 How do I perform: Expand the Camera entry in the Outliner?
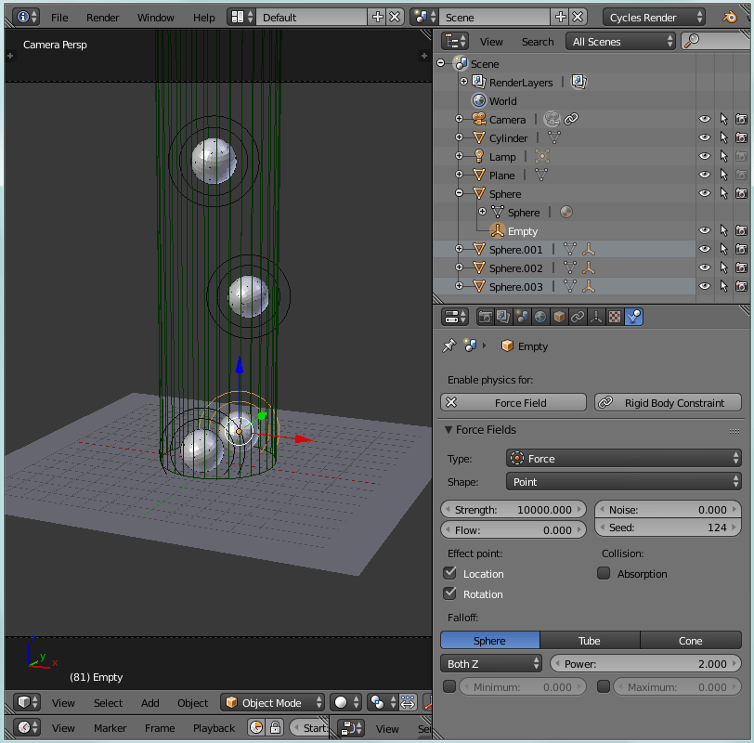(459, 119)
